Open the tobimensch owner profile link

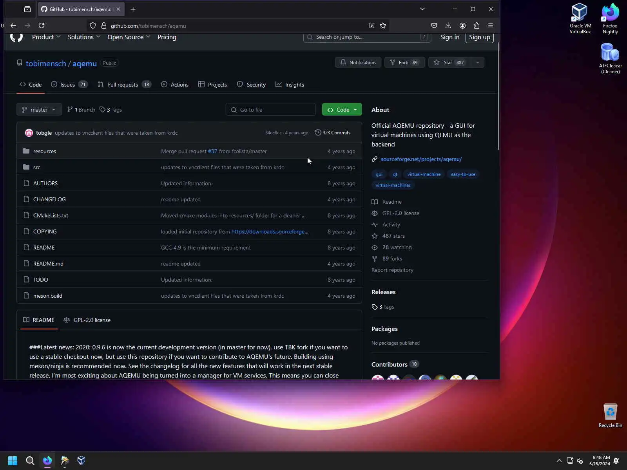46,63
